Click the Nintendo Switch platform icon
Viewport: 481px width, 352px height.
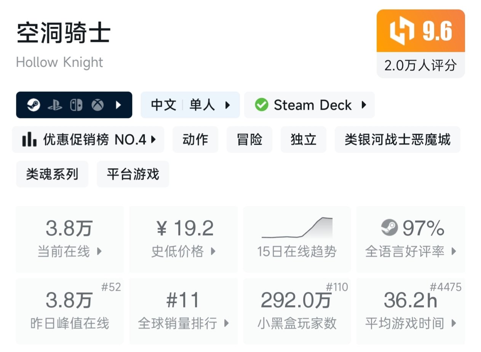click(x=76, y=105)
